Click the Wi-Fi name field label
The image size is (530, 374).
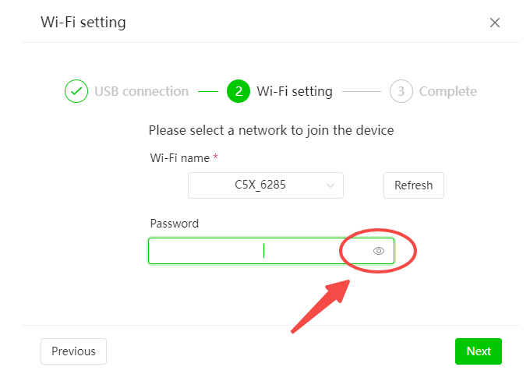click(179, 158)
